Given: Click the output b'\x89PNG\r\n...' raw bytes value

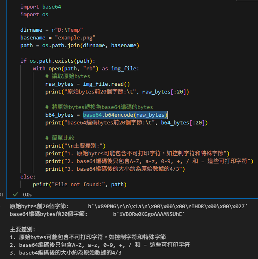Looking at the screenshot, I should click(167, 206).
